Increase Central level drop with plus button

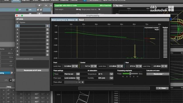(x=122, y=66)
